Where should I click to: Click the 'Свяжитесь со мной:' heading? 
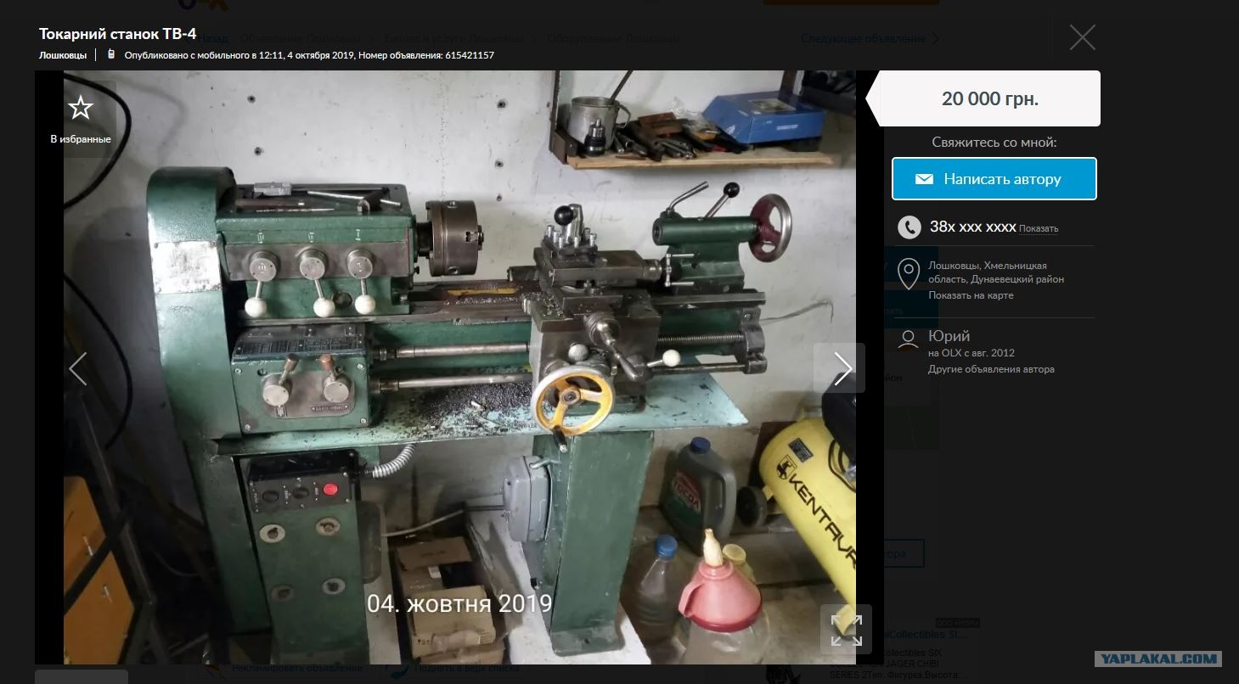click(x=994, y=143)
